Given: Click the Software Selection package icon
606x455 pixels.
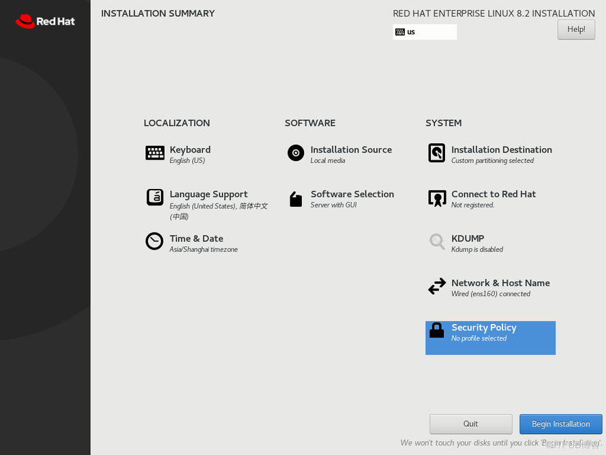Looking at the screenshot, I should tap(296, 199).
